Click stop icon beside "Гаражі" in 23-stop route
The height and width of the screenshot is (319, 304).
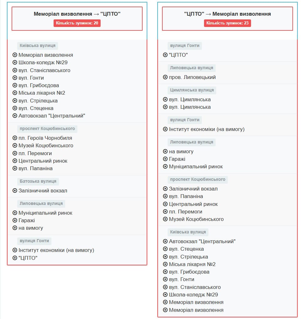(165, 159)
